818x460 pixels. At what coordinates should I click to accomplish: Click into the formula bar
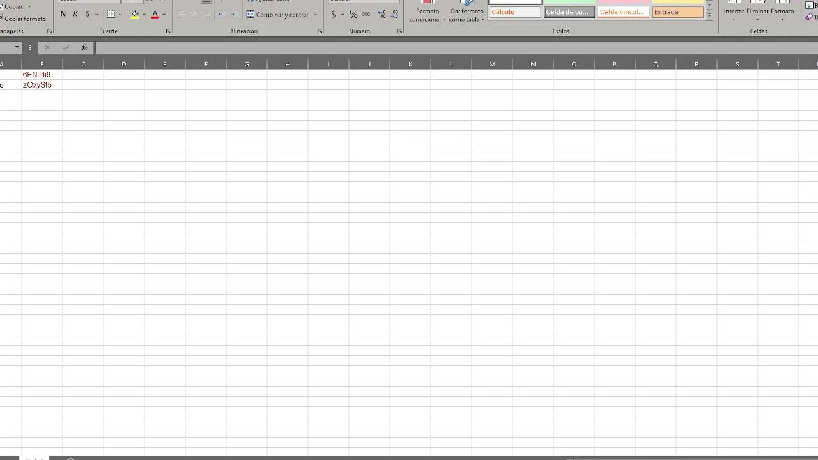(456, 47)
